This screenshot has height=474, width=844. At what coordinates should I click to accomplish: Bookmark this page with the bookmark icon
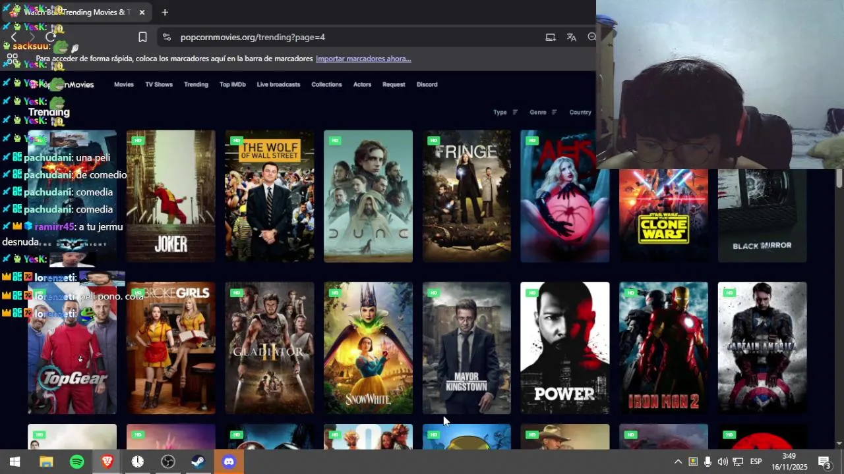[x=142, y=37]
